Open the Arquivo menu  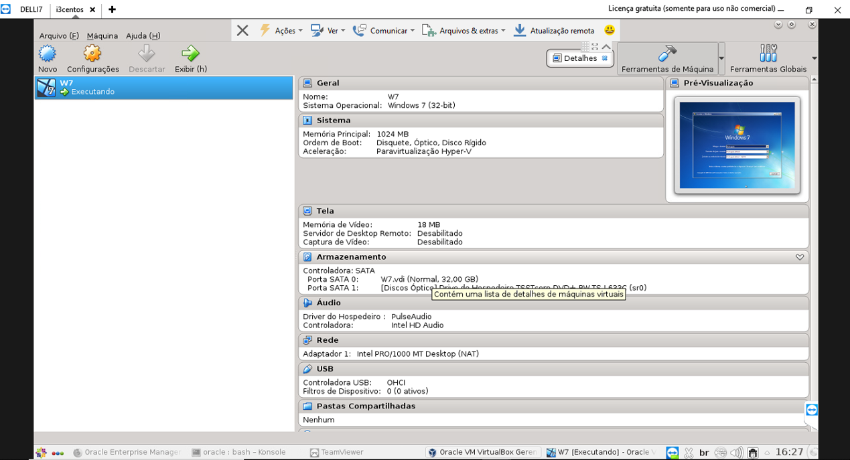[x=59, y=36]
